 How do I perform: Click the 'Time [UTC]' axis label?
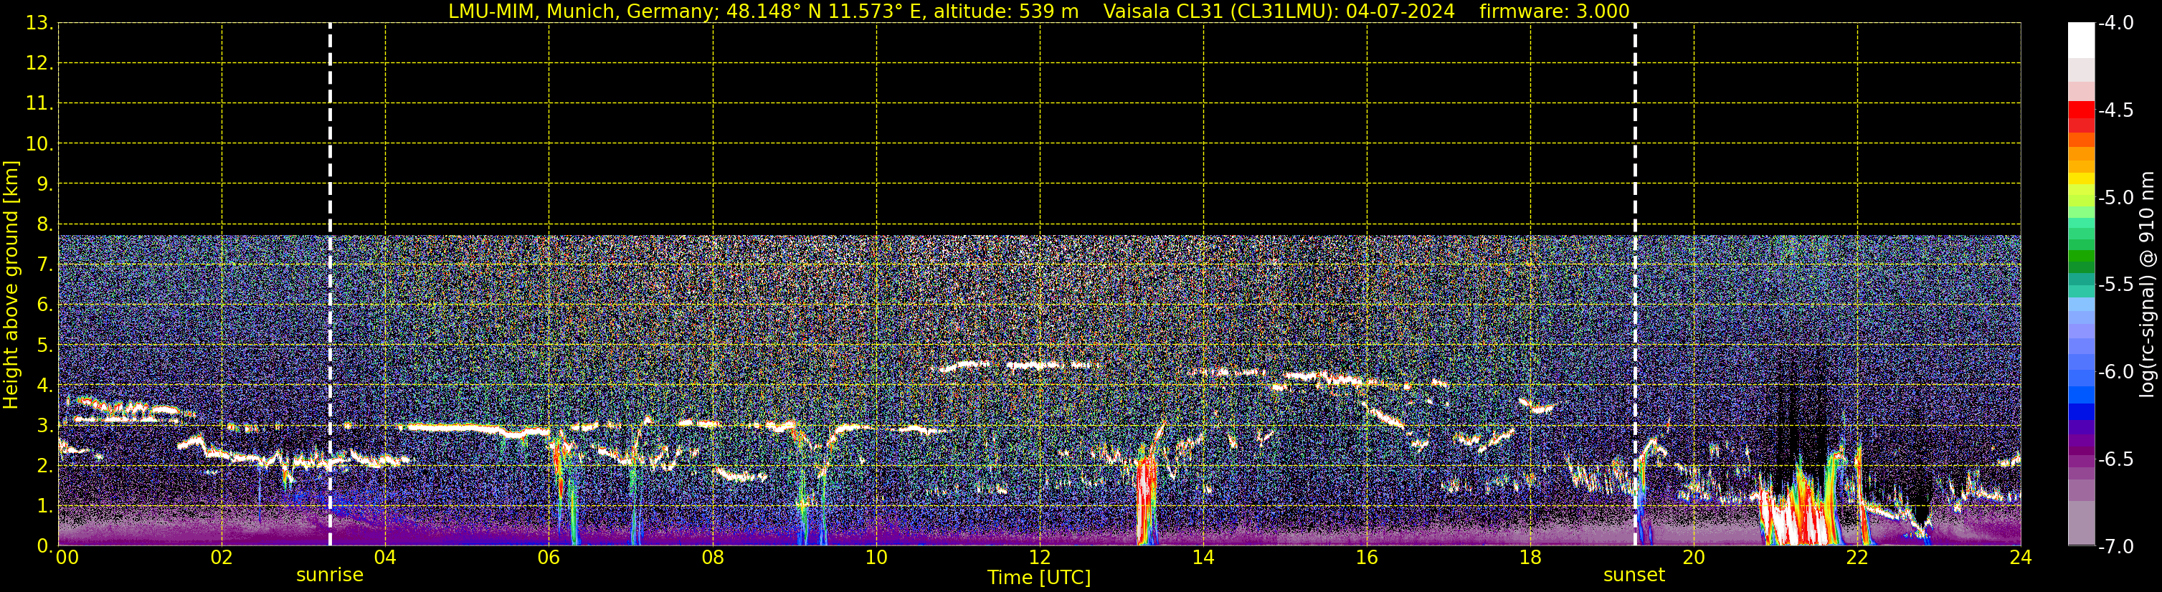[x=1039, y=577]
